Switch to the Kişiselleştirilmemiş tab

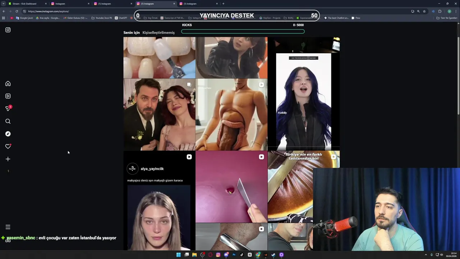158,32
